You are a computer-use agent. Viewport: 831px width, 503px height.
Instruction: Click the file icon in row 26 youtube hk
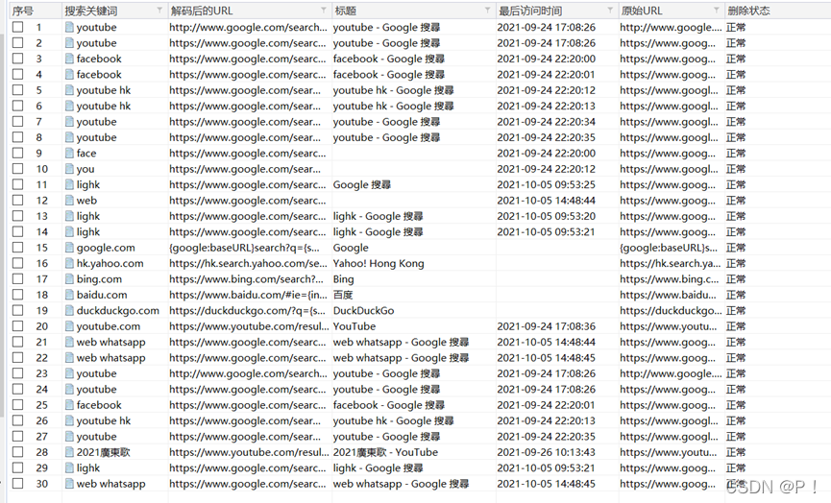pyautogui.click(x=69, y=420)
